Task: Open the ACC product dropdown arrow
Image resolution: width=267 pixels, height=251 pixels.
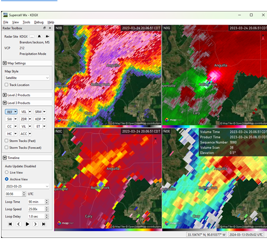Action: tap(30, 134)
